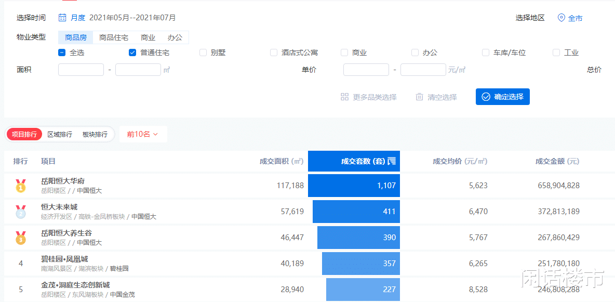The height and width of the screenshot is (302, 615).
Task: Check the 工业 checkbox
Action: pos(556,52)
